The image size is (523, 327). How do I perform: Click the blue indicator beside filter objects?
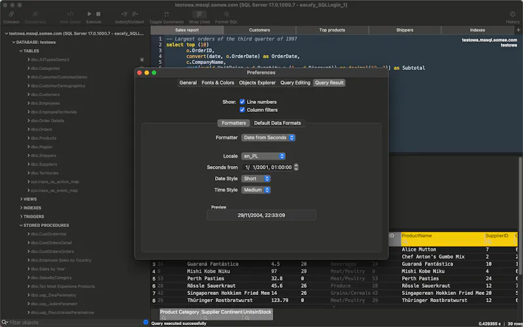(x=146, y=322)
